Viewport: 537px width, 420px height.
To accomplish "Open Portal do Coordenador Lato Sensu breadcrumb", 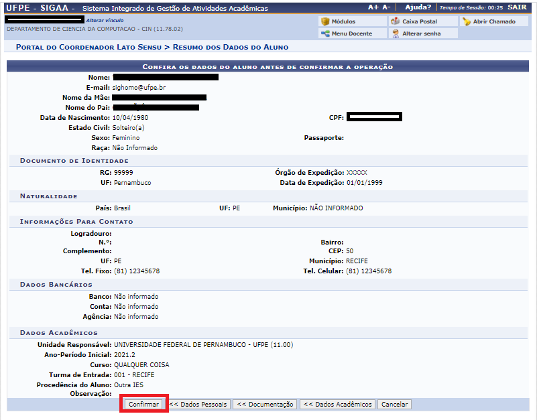I will 88,48.
